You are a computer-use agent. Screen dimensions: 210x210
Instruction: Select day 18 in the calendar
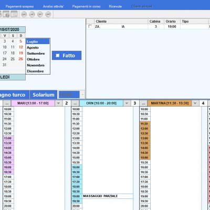click(13, 53)
